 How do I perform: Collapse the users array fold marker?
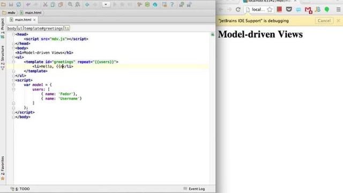(13, 90)
